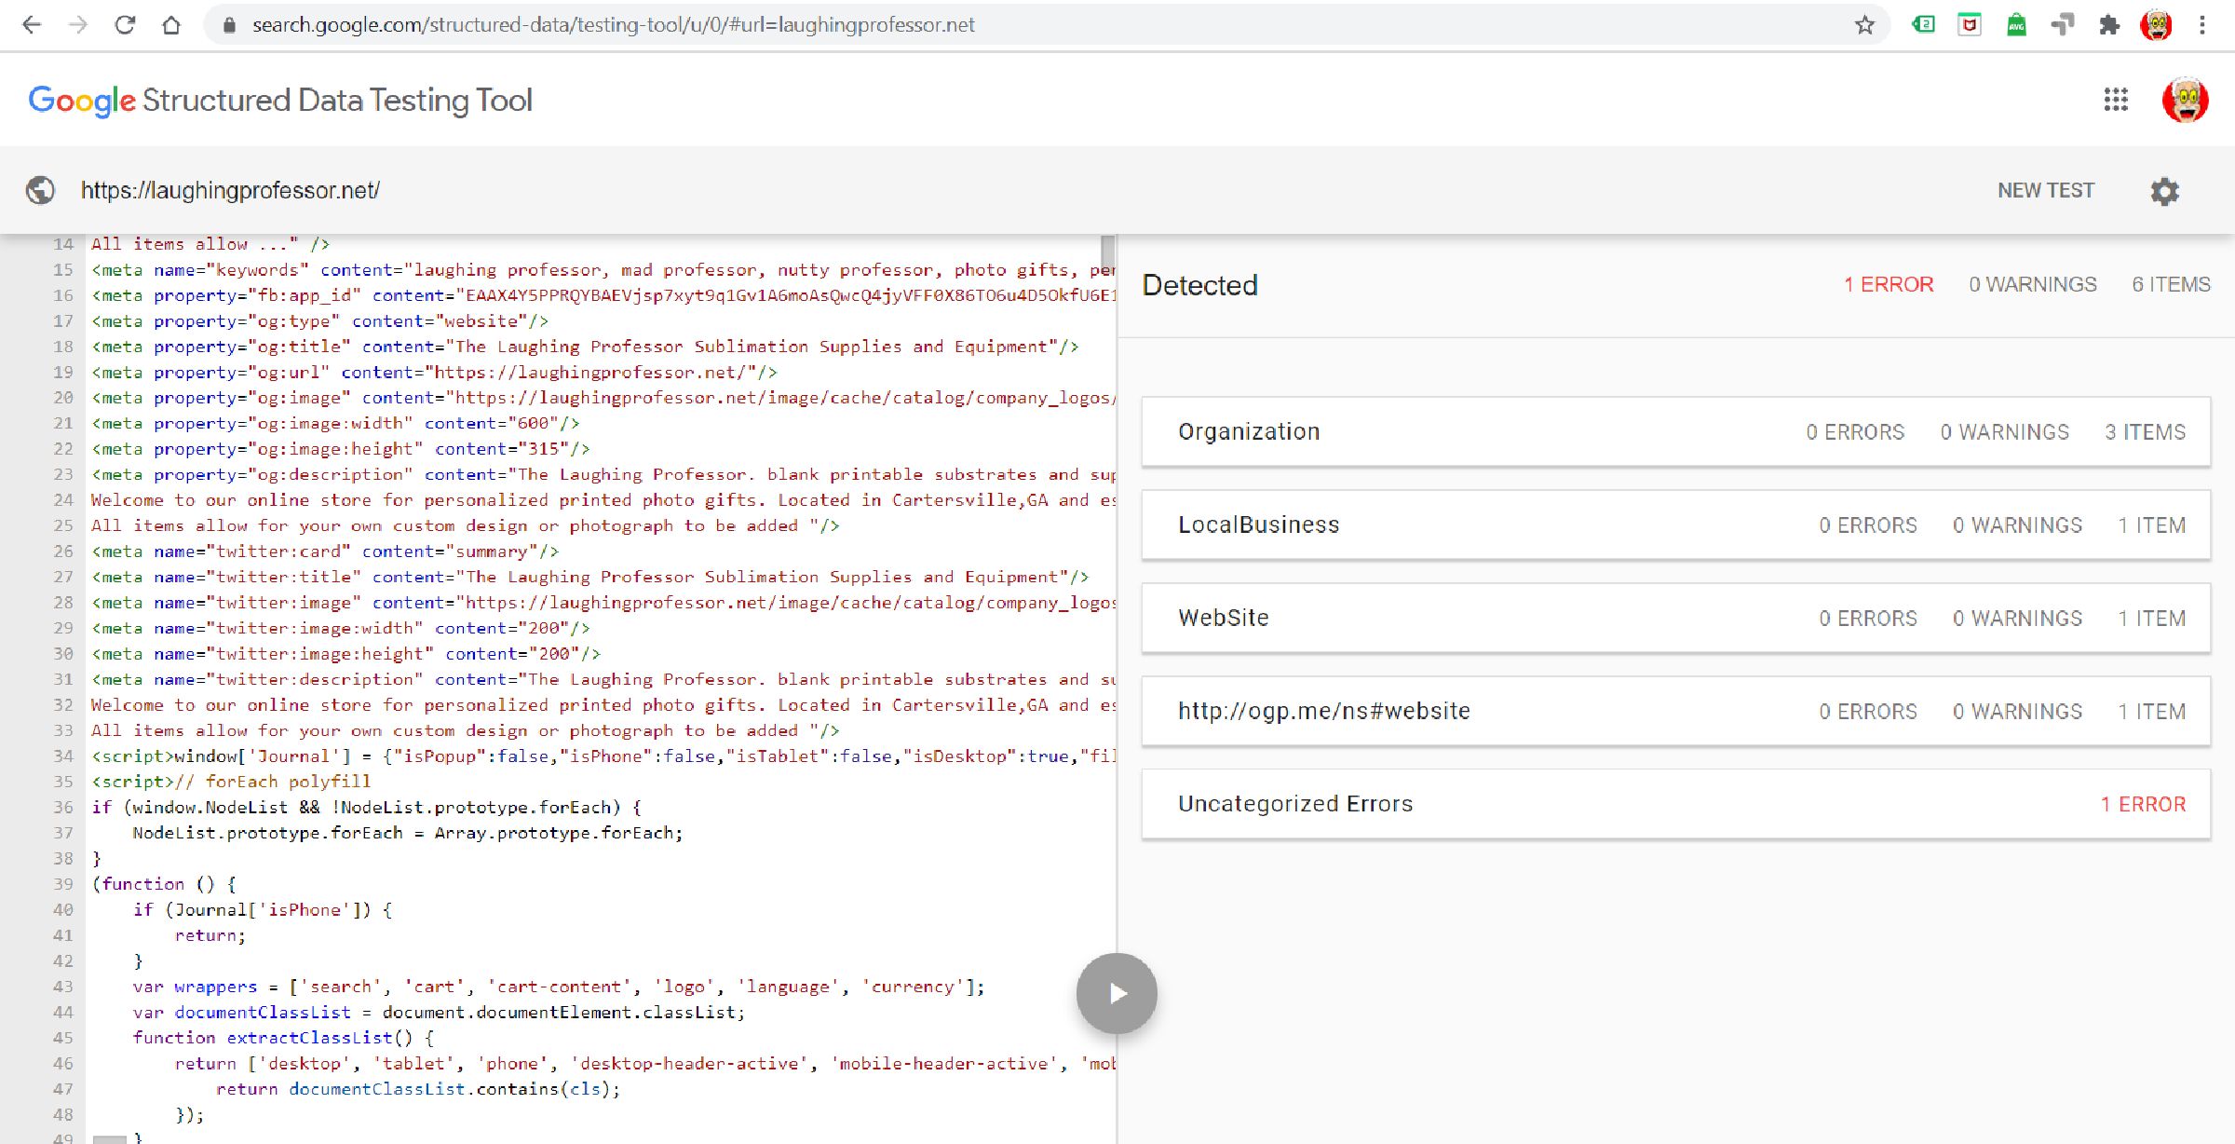Expand the Uncategorized Errors row
The height and width of the screenshot is (1144, 2235).
1676,804
